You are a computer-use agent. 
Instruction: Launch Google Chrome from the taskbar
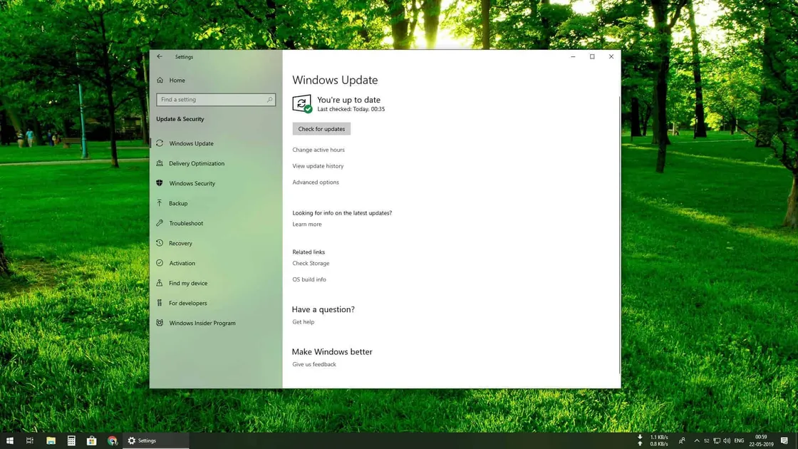coord(113,440)
